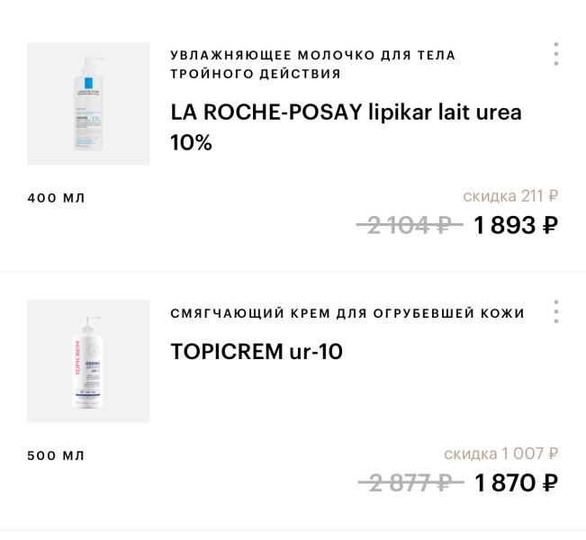
Task: Open the TOPICREM ur-10 product title
Action: pyautogui.click(x=257, y=351)
